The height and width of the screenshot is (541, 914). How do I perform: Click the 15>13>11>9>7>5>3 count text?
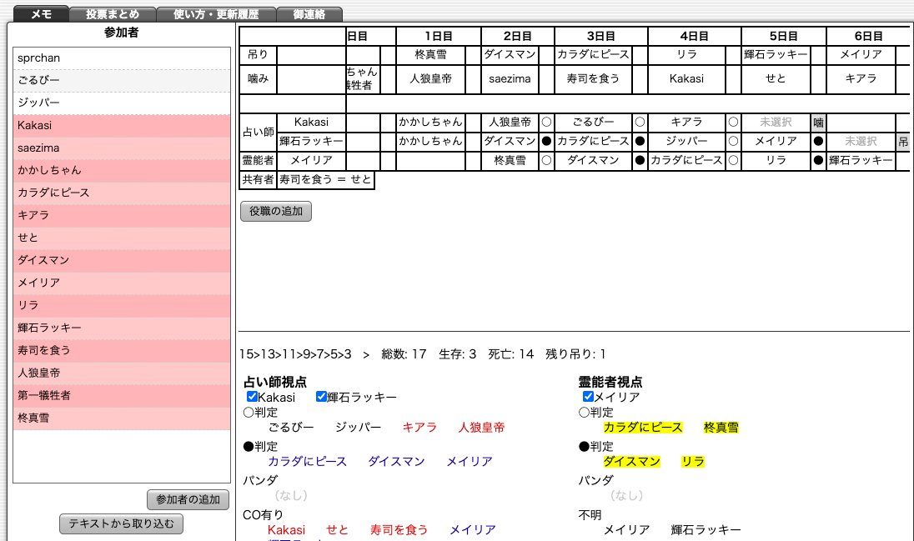click(295, 354)
